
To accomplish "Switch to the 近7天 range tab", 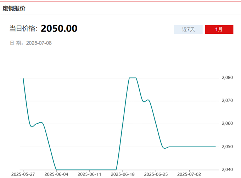I will (188, 29).
